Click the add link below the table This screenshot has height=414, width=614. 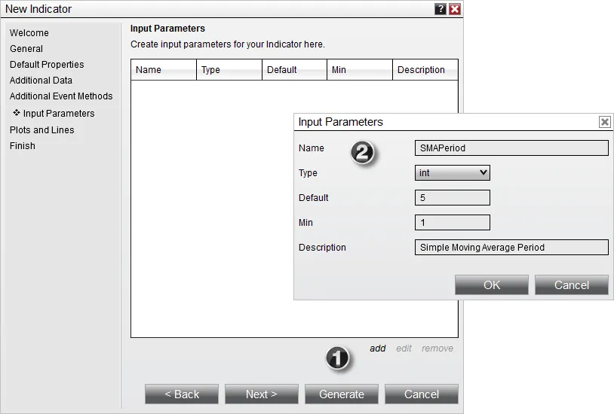tap(377, 349)
